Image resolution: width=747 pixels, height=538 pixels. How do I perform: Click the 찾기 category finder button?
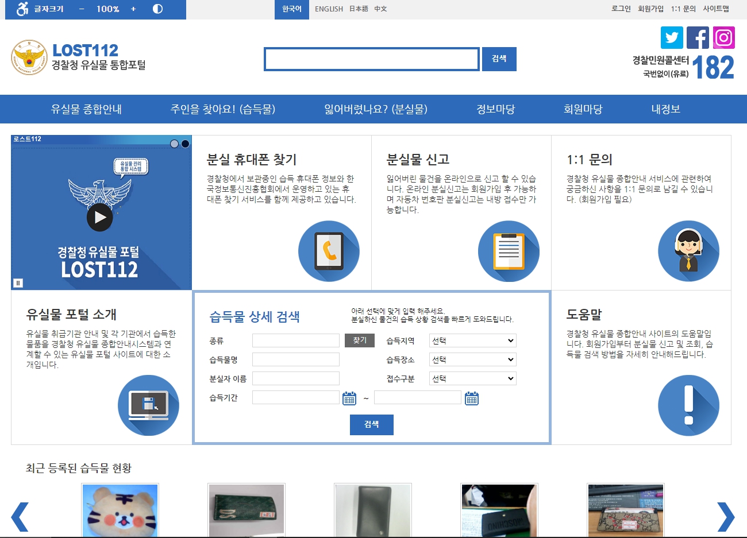[x=360, y=340]
